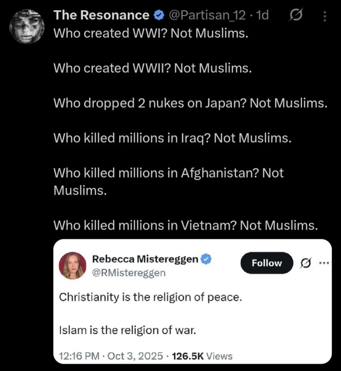The height and width of the screenshot is (371, 341).
Task: Click verified badge beside The Resonance
Action: pos(159,15)
